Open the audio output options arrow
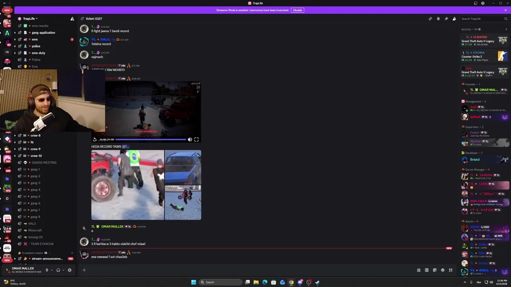 (63, 270)
